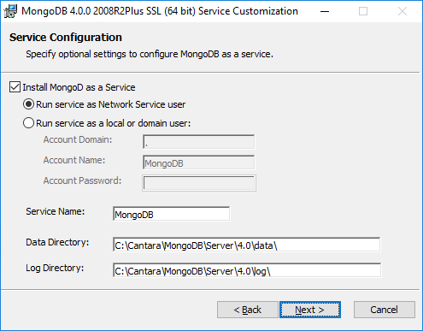
Task: Close the MongoDB setup dialog
Action: coord(402,11)
